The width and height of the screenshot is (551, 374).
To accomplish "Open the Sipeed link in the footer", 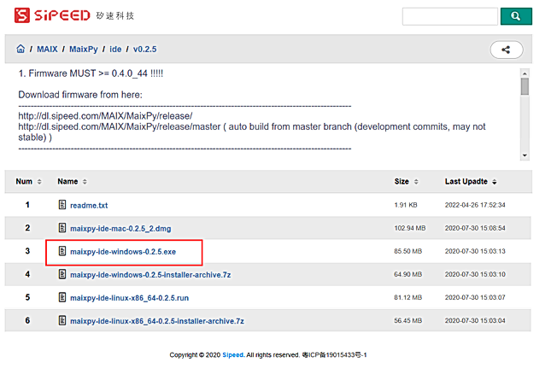I will pyautogui.click(x=233, y=355).
